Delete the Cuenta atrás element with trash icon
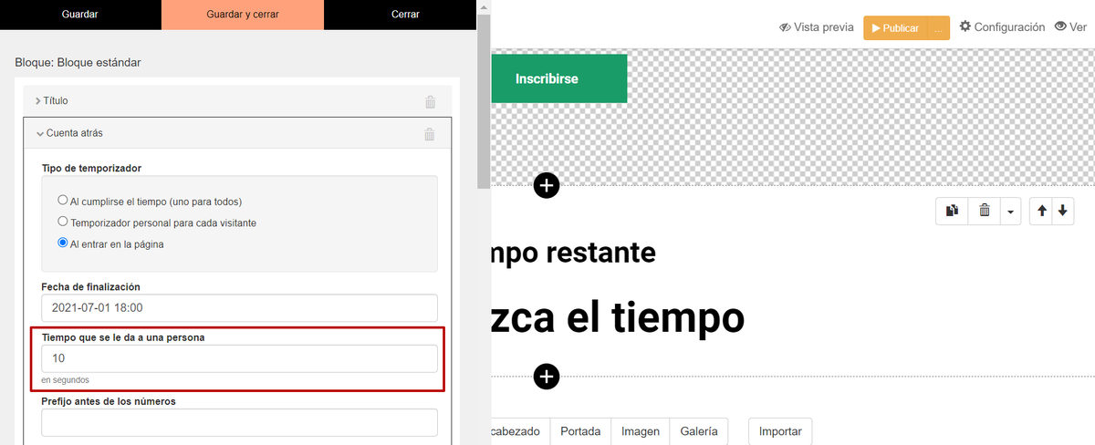The width and height of the screenshot is (1095, 445). pos(430,134)
